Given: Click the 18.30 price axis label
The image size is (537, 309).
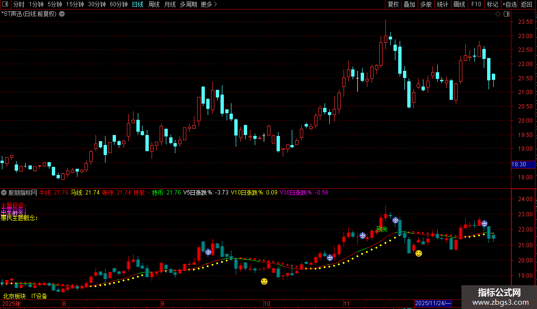Looking at the screenshot, I should pyautogui.click(x=523, y=164).
